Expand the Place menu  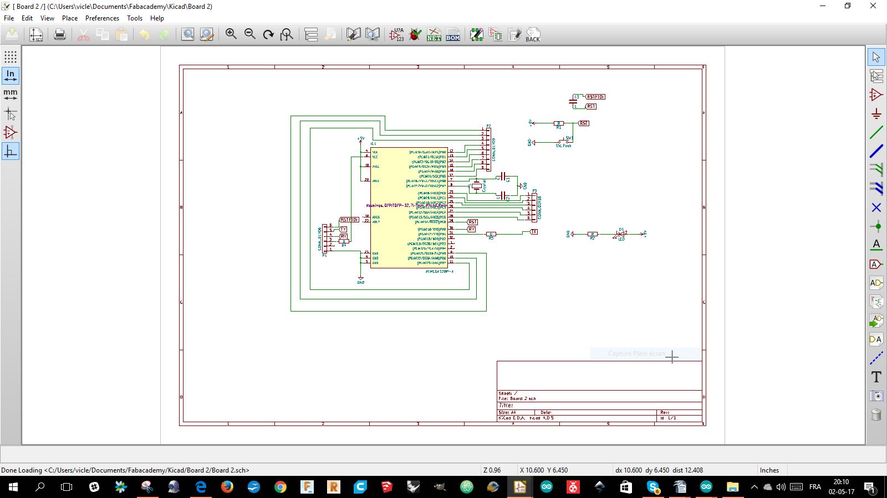pos(70,18)
